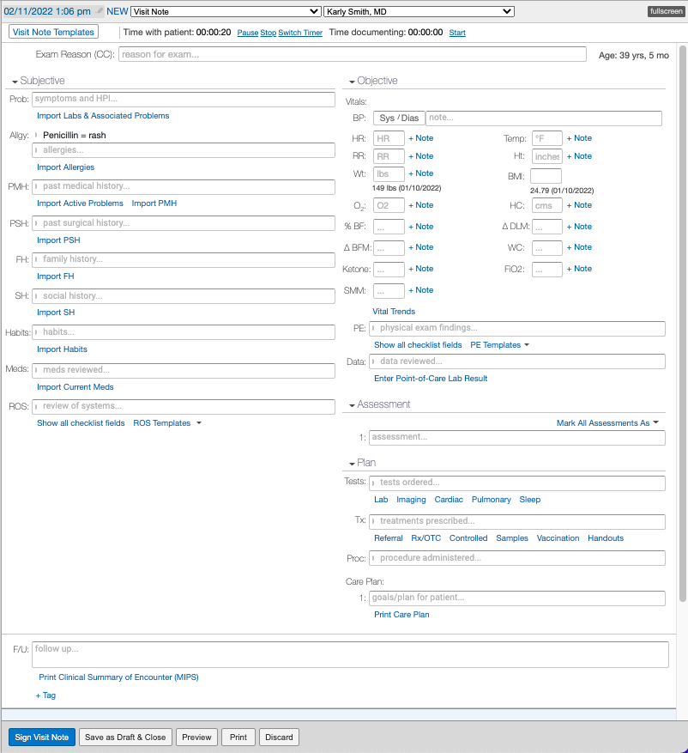Open Vital Trends
This screenshot has width=688, height=753.
click(394, 311)
